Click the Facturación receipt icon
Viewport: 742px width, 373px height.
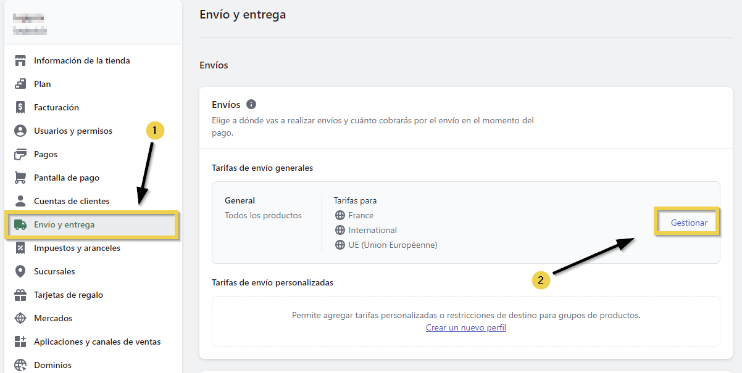(21, 107)
